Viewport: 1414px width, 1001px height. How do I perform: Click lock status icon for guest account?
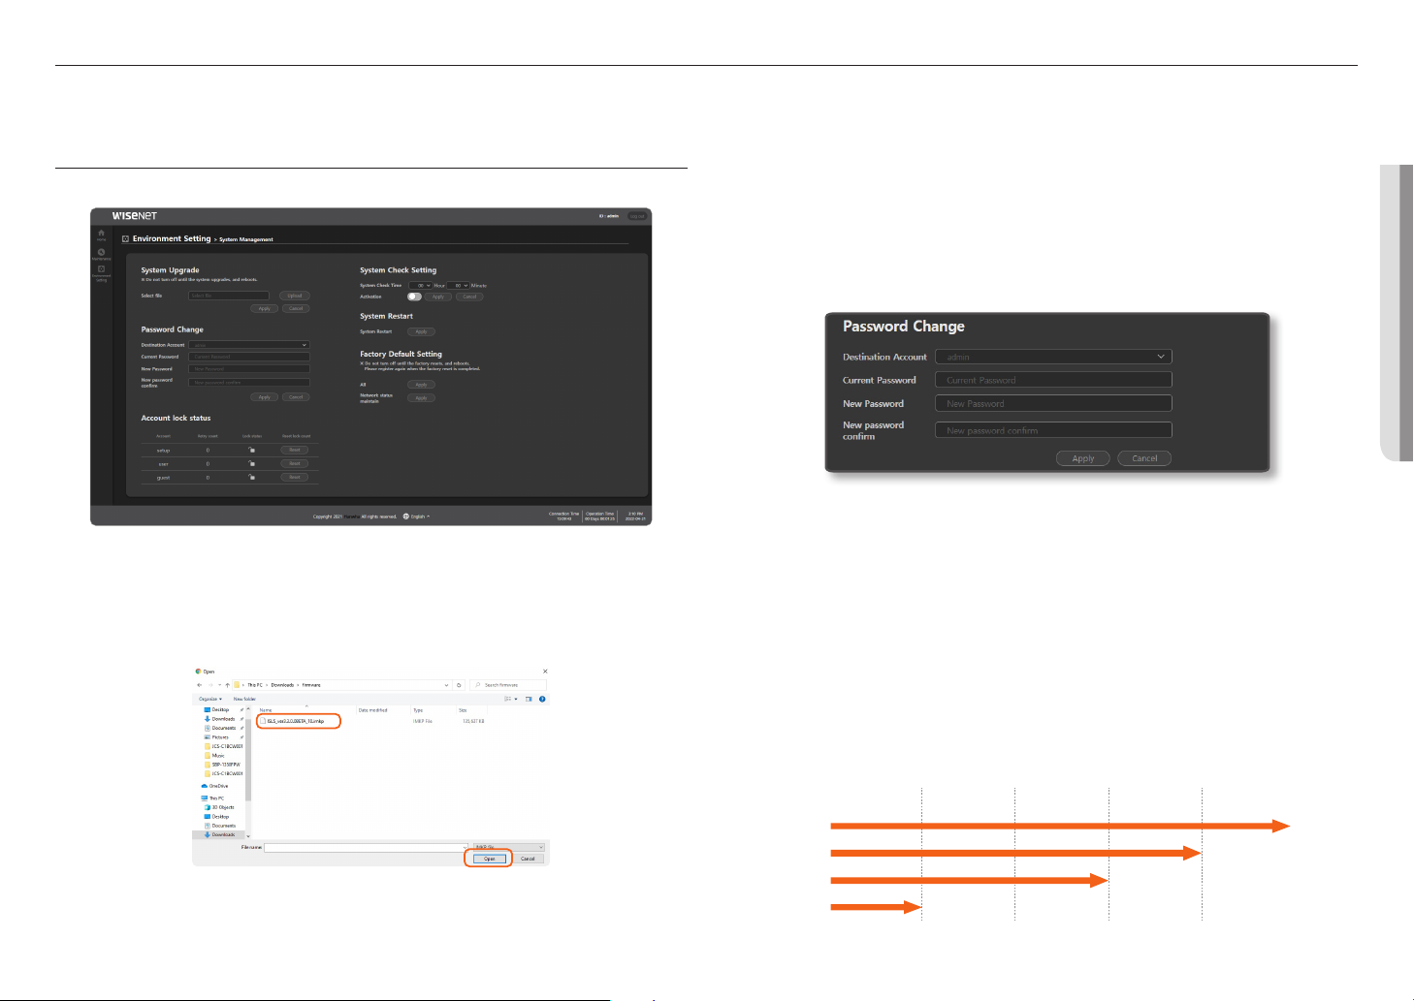tap(251, 477)
